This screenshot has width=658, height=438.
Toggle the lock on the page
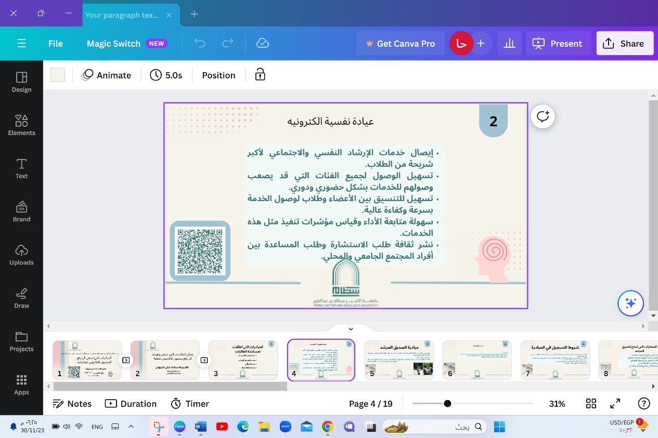pyautogui.click(x=260, y=75)
